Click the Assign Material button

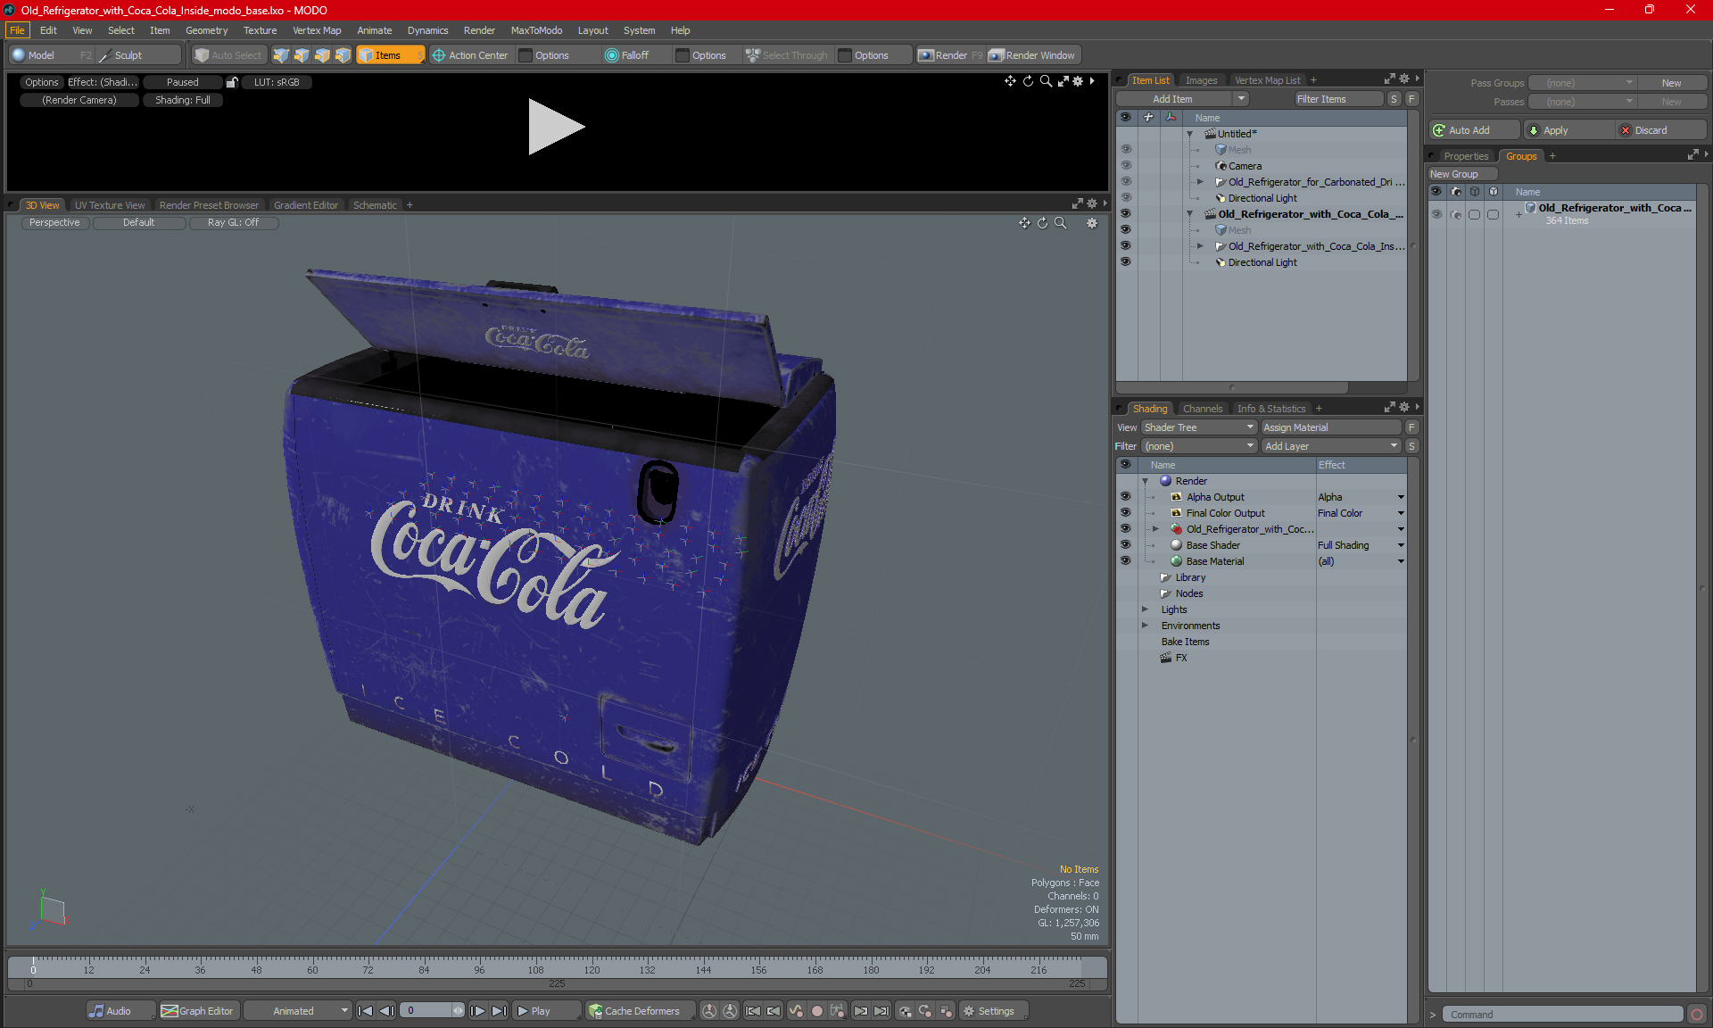(x=1331, y=427)
